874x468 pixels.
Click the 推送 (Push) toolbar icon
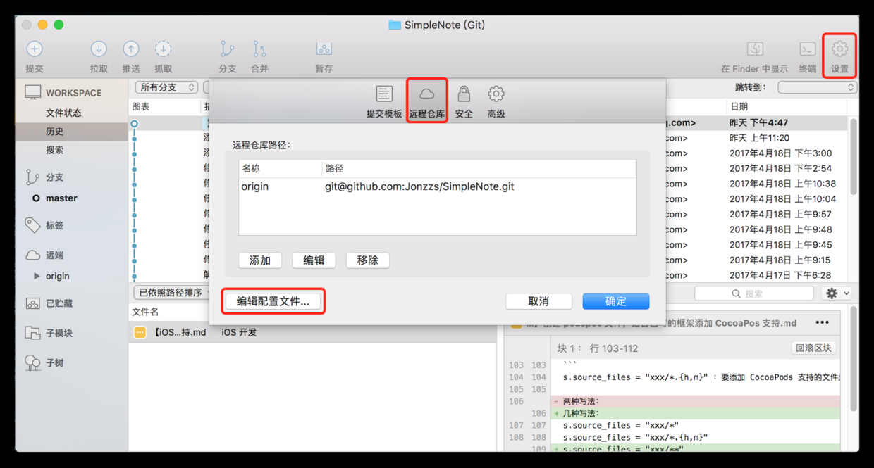point(131,50)
